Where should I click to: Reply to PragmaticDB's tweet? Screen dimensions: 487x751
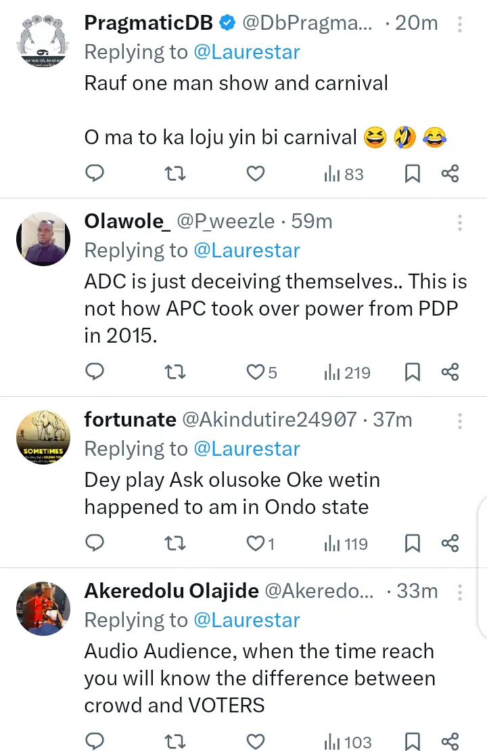pyautogui.click(x=95, y=174)
